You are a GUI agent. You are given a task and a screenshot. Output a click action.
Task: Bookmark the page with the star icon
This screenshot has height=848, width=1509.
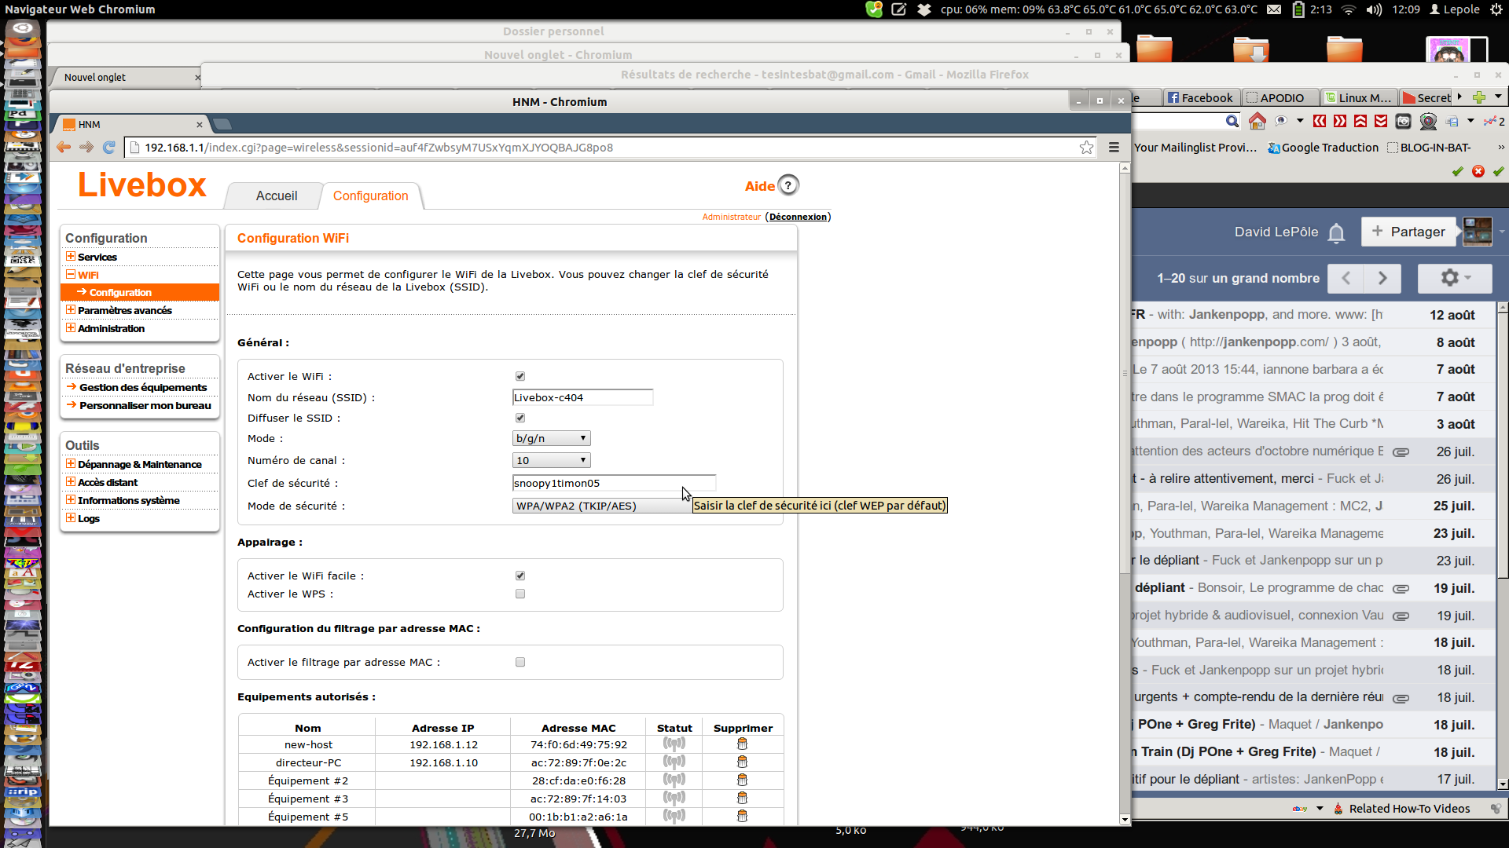pos(1086,147)
